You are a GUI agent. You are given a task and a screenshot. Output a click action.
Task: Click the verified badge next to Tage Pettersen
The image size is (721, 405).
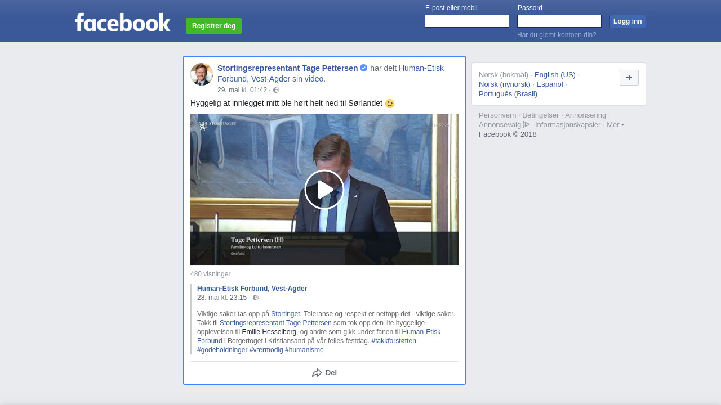pos(364,68)
